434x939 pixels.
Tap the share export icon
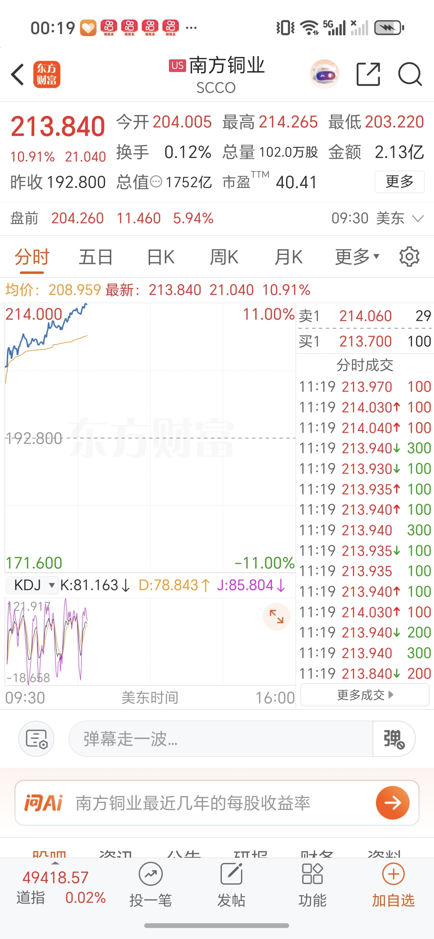tap(368, 74)
